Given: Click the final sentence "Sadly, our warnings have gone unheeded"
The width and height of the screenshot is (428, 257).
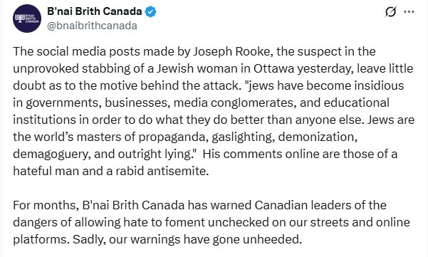Looking at the screenshot, I should (187, 239).
